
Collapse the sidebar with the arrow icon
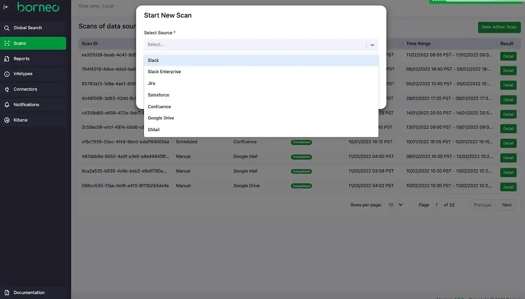(6, 7)
